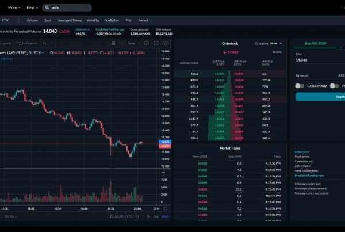
Task: Open the Leveraged Tokens tab
Action: [70, 20]
